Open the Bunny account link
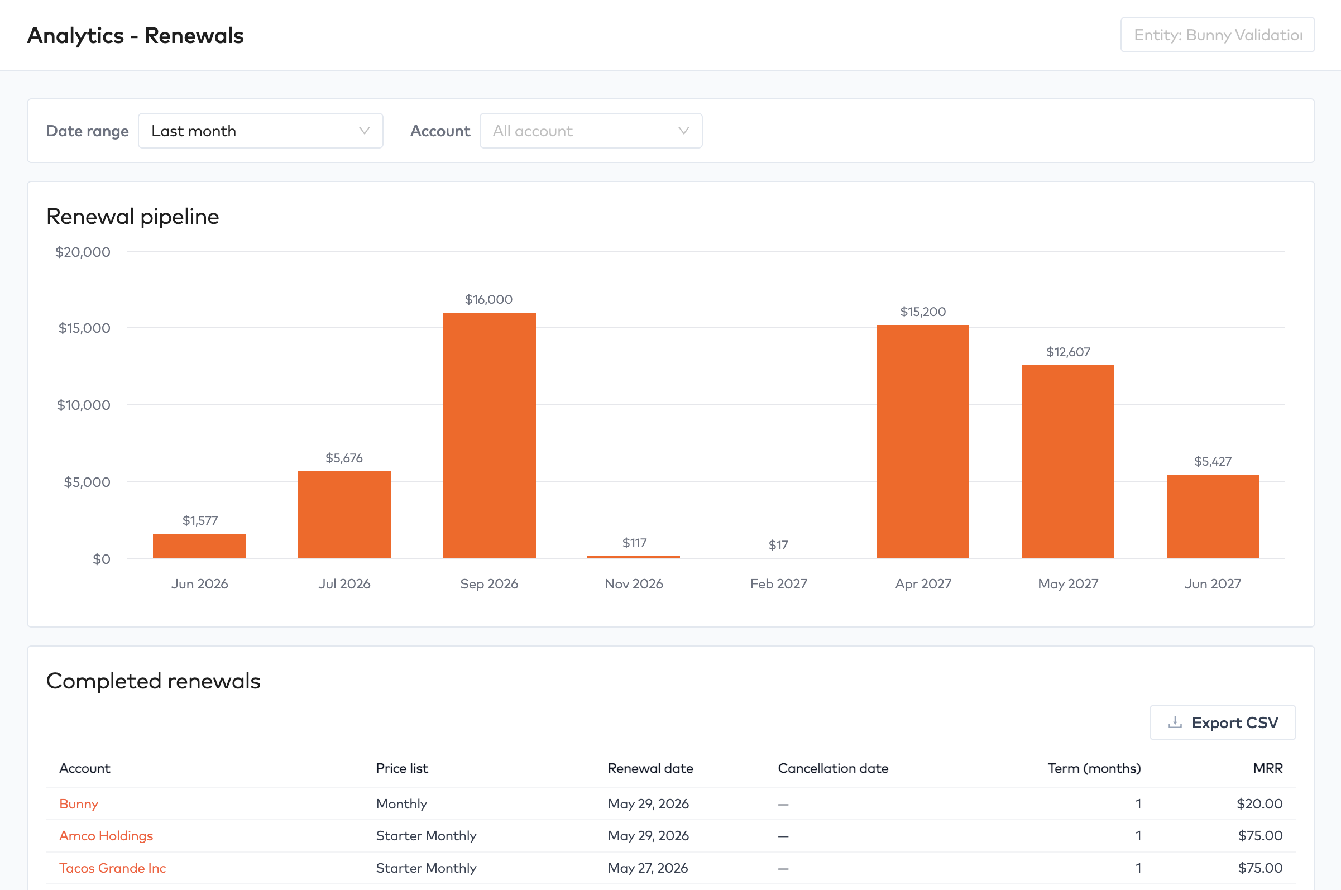Viewport: 1341px width, 890px height. tap(79, 803)
